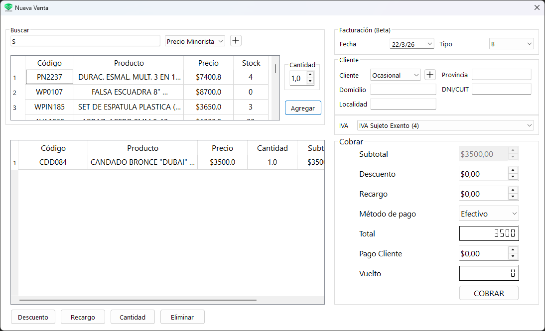Open the Método de pago Efectivo dropdown
The height and width of the screenshot is (331, 545).
488,213
